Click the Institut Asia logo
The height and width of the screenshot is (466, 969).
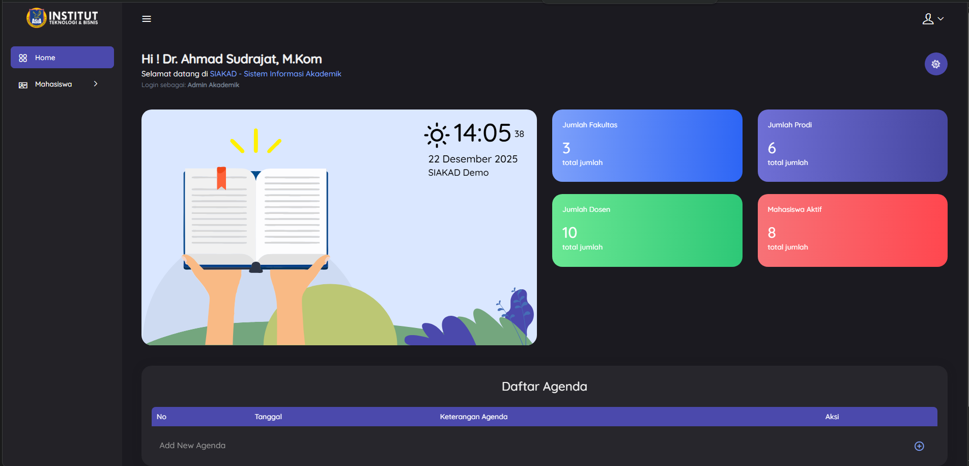[62, 18]
